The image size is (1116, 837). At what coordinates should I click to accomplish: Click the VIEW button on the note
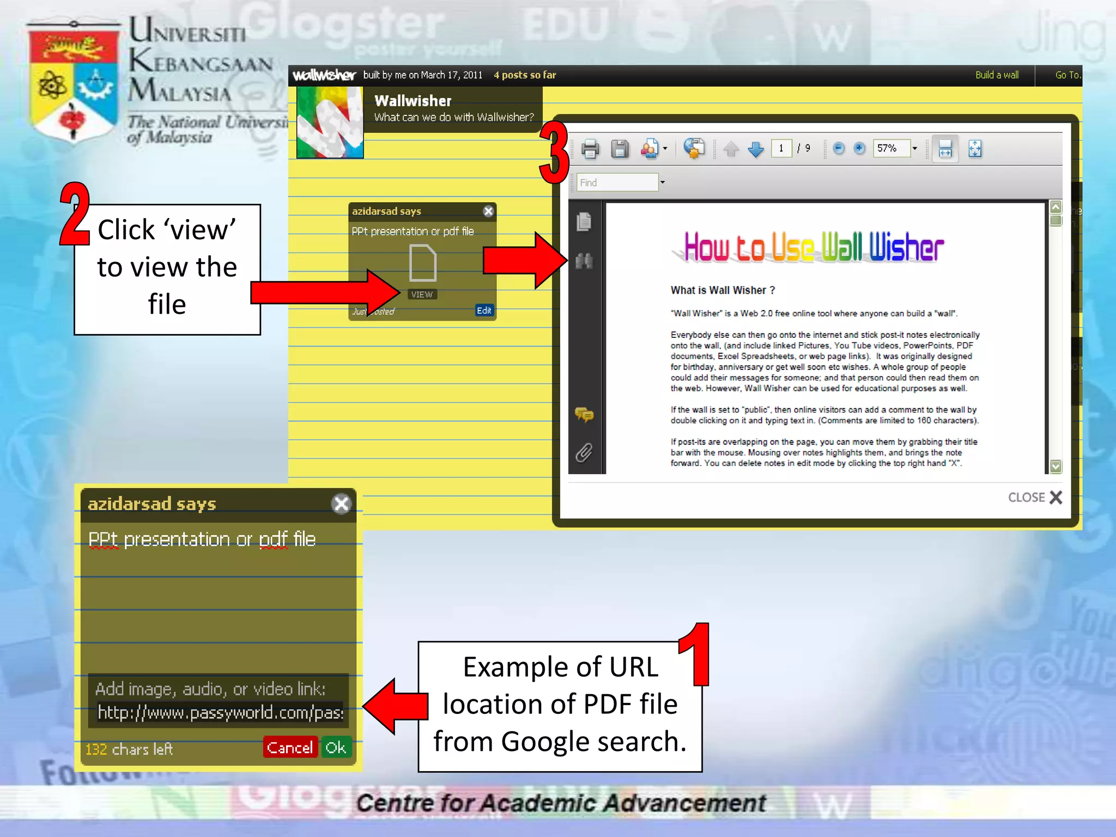pos(422,294)
